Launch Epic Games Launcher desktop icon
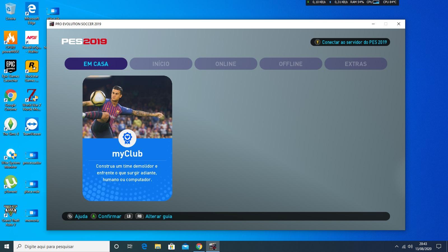Screen dimensions: 448x252 (x=11, y=71)
